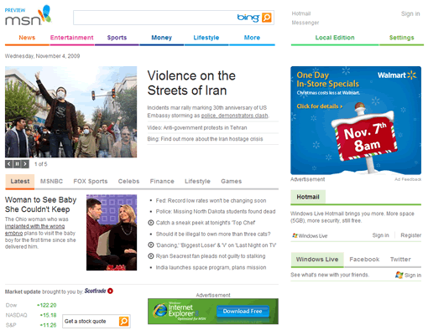Click the Dow market value
Screen dimensions: 428x335
46,306
